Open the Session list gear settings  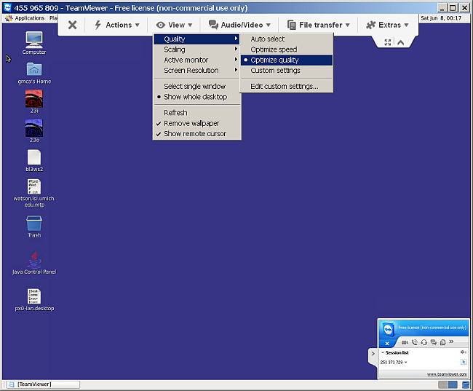click(463, 352)
